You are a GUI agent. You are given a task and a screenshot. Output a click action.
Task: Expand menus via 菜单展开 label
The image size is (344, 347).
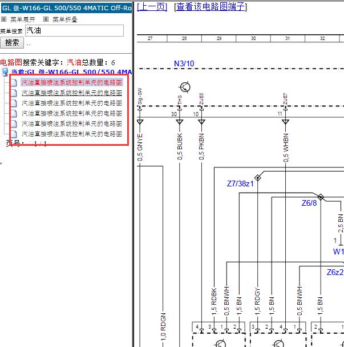pyautogui.click(x=23, y=19)
